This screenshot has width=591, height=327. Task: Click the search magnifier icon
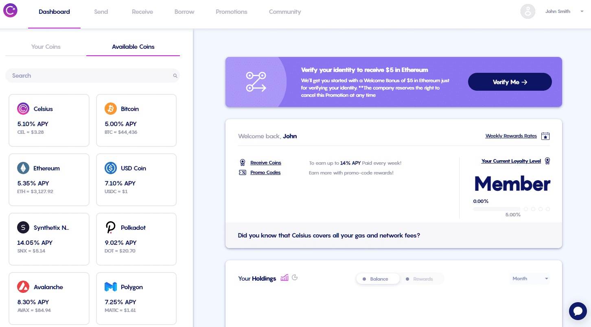click(175, 76)
